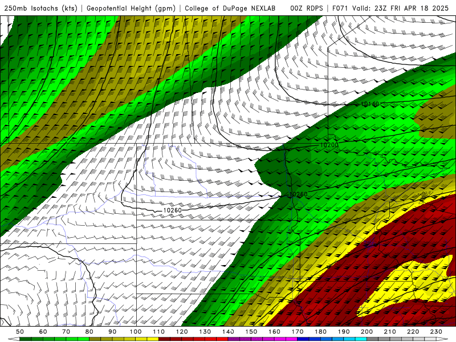
Task: Click the "00Z RDPS" model run label
Action: pyautogui.click(x=306, y=8)
